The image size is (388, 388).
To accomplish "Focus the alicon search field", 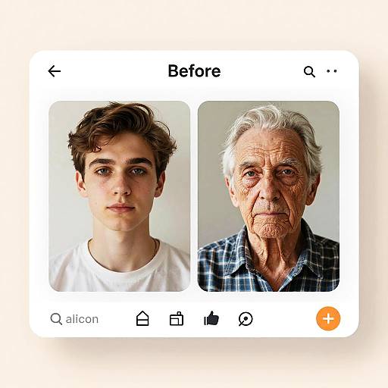I will (x=74, y=319).
